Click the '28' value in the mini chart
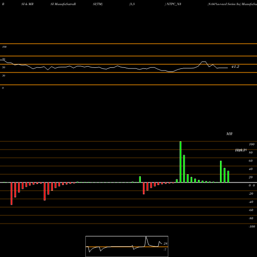Image resolution: width=257 pixels, height=257 pixels. (x=166, y=244)
